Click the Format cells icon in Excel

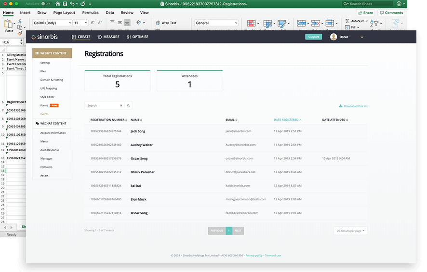(x=330, y=24)
